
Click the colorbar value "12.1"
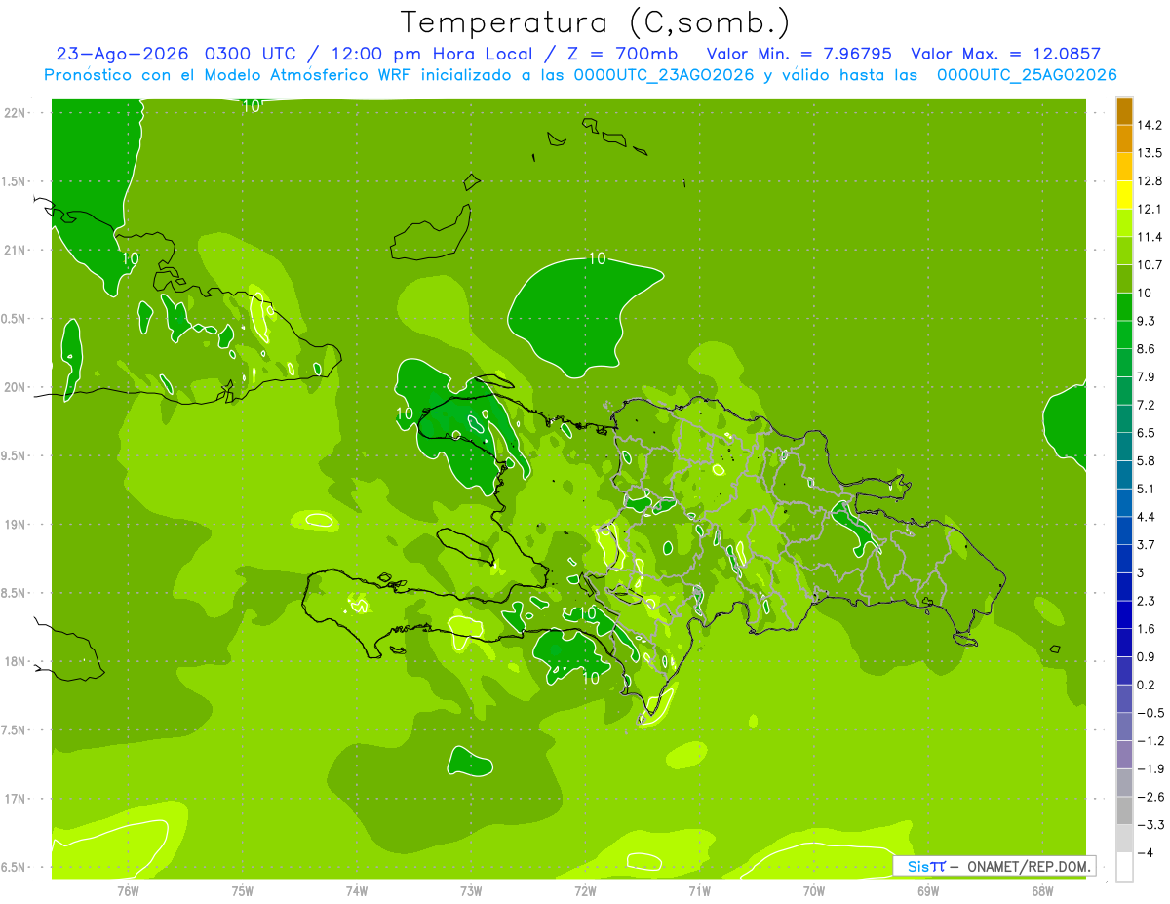1150,210
